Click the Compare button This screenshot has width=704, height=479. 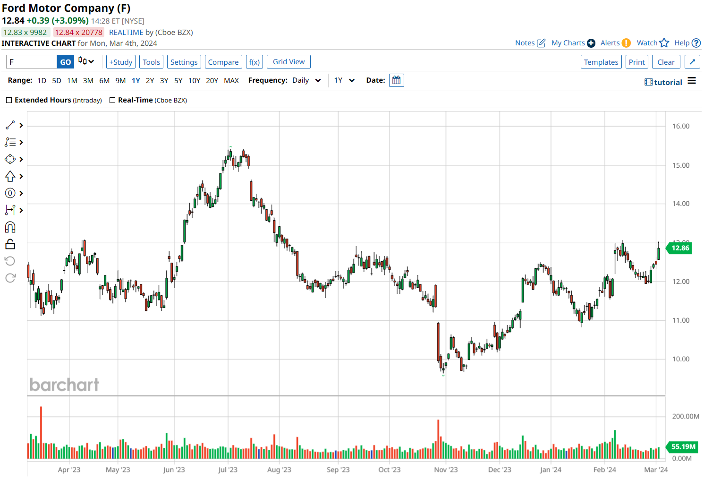(x=223, y=62)
